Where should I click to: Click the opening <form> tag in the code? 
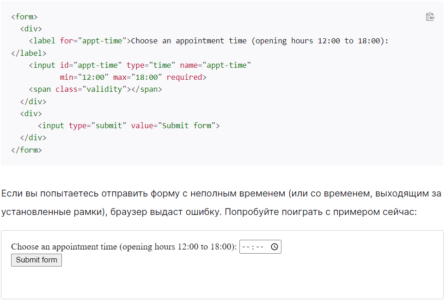click(x=24, y=17)
